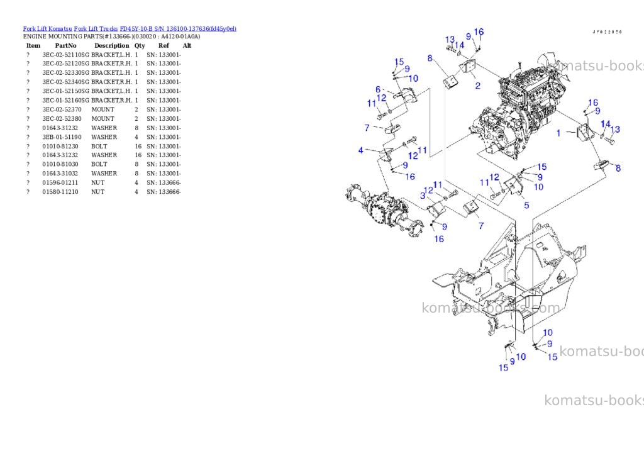
Task: Select part number 3EC-02-52120SG
Action: point(65,64)
